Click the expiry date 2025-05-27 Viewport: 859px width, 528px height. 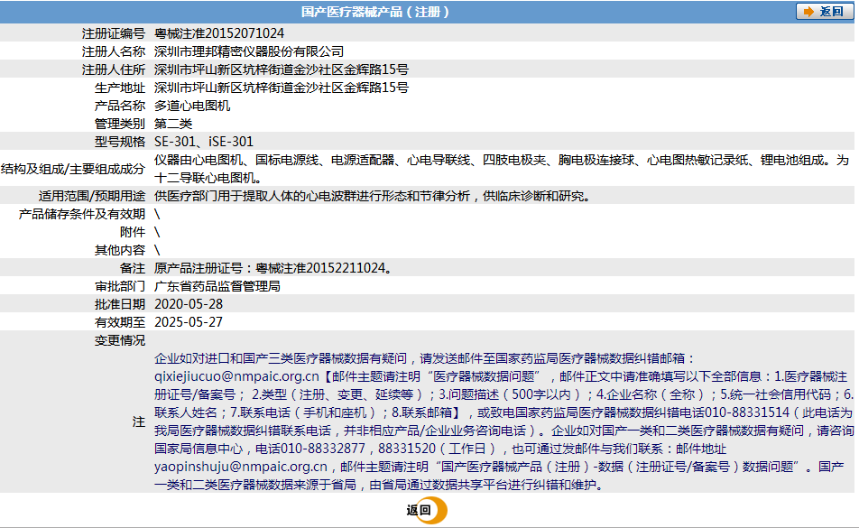189,322
